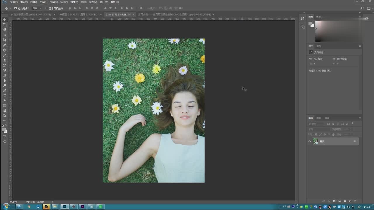This screenshot has height=210, width=374.
Task: Select the Move tool in toolbox
Action: tap(5, 20)
